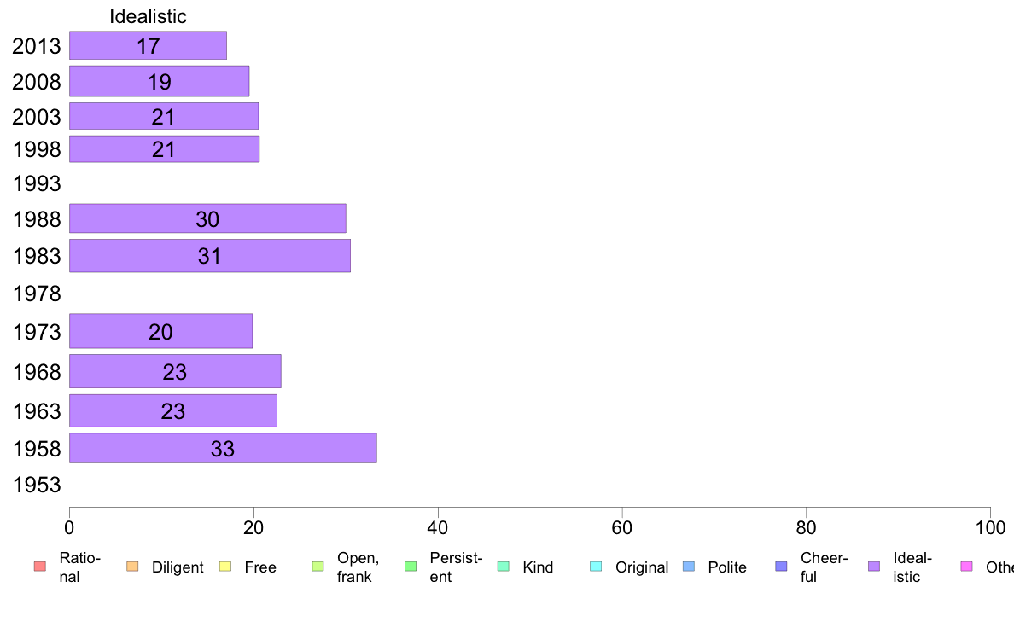
Task: Click the Cheerful legend swatch
Action: coord(781,567)
